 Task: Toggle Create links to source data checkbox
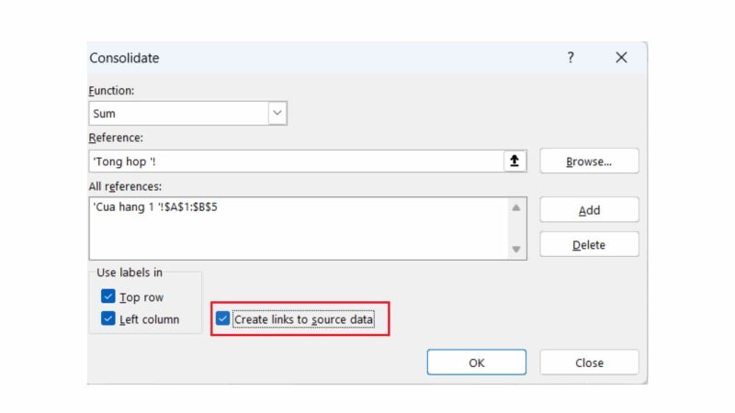222,318
